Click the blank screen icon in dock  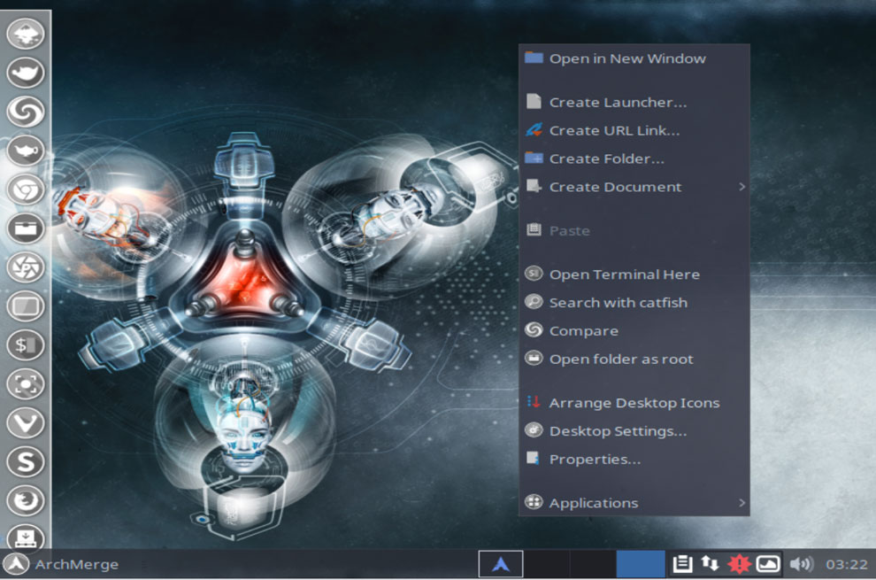pyautogui.click(x=26, y=306)
